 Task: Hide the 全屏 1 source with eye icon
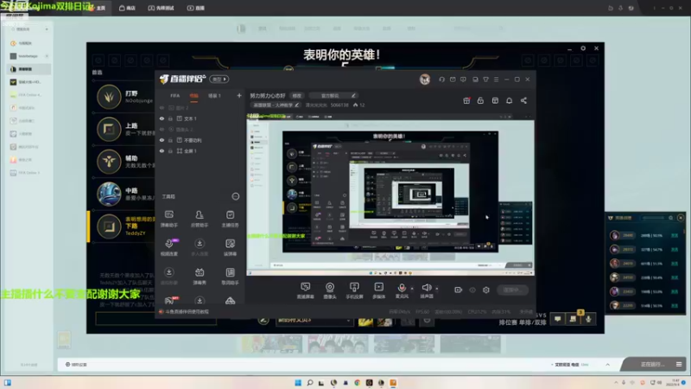[162, 150]
